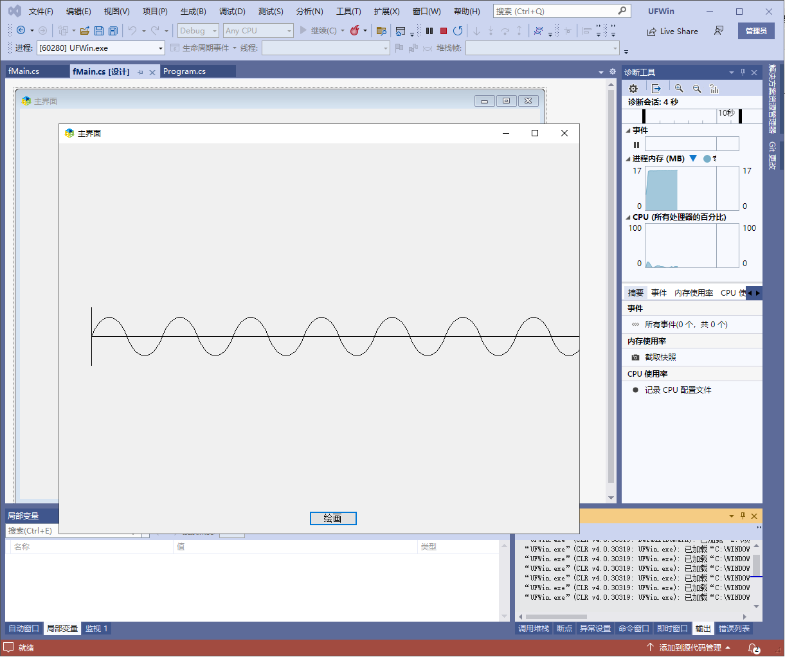785x657 pixels.
Task: Switch to the 监视 1 tab
Action: click(x=96, y=629)
